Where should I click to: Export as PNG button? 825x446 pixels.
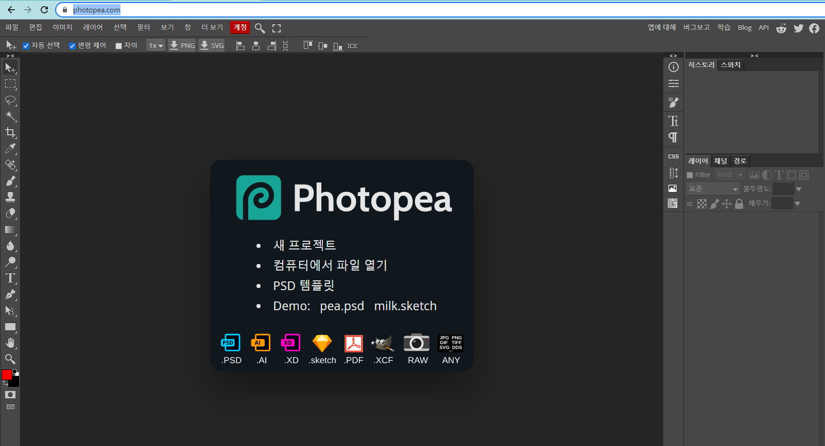[x=182, y=46]
